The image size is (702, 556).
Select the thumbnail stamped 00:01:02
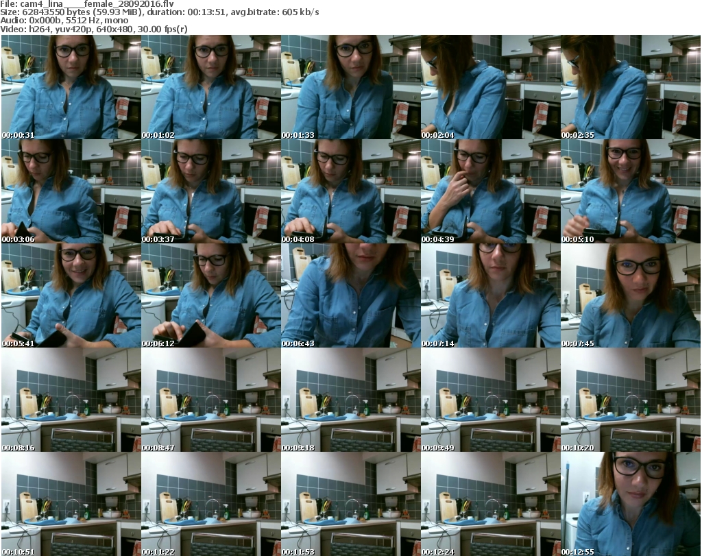tap(211, 87)
